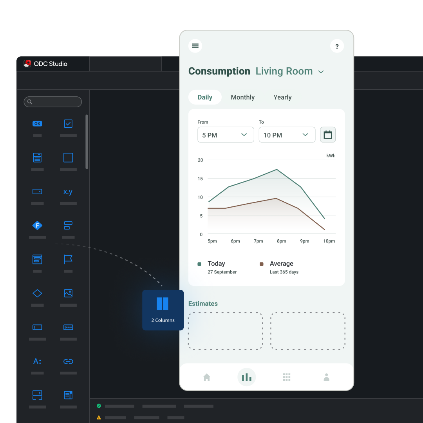The width and height of the screenshot is (423, 423).
Task: Click the toolbox search field
Action: (x=53, y=102)
